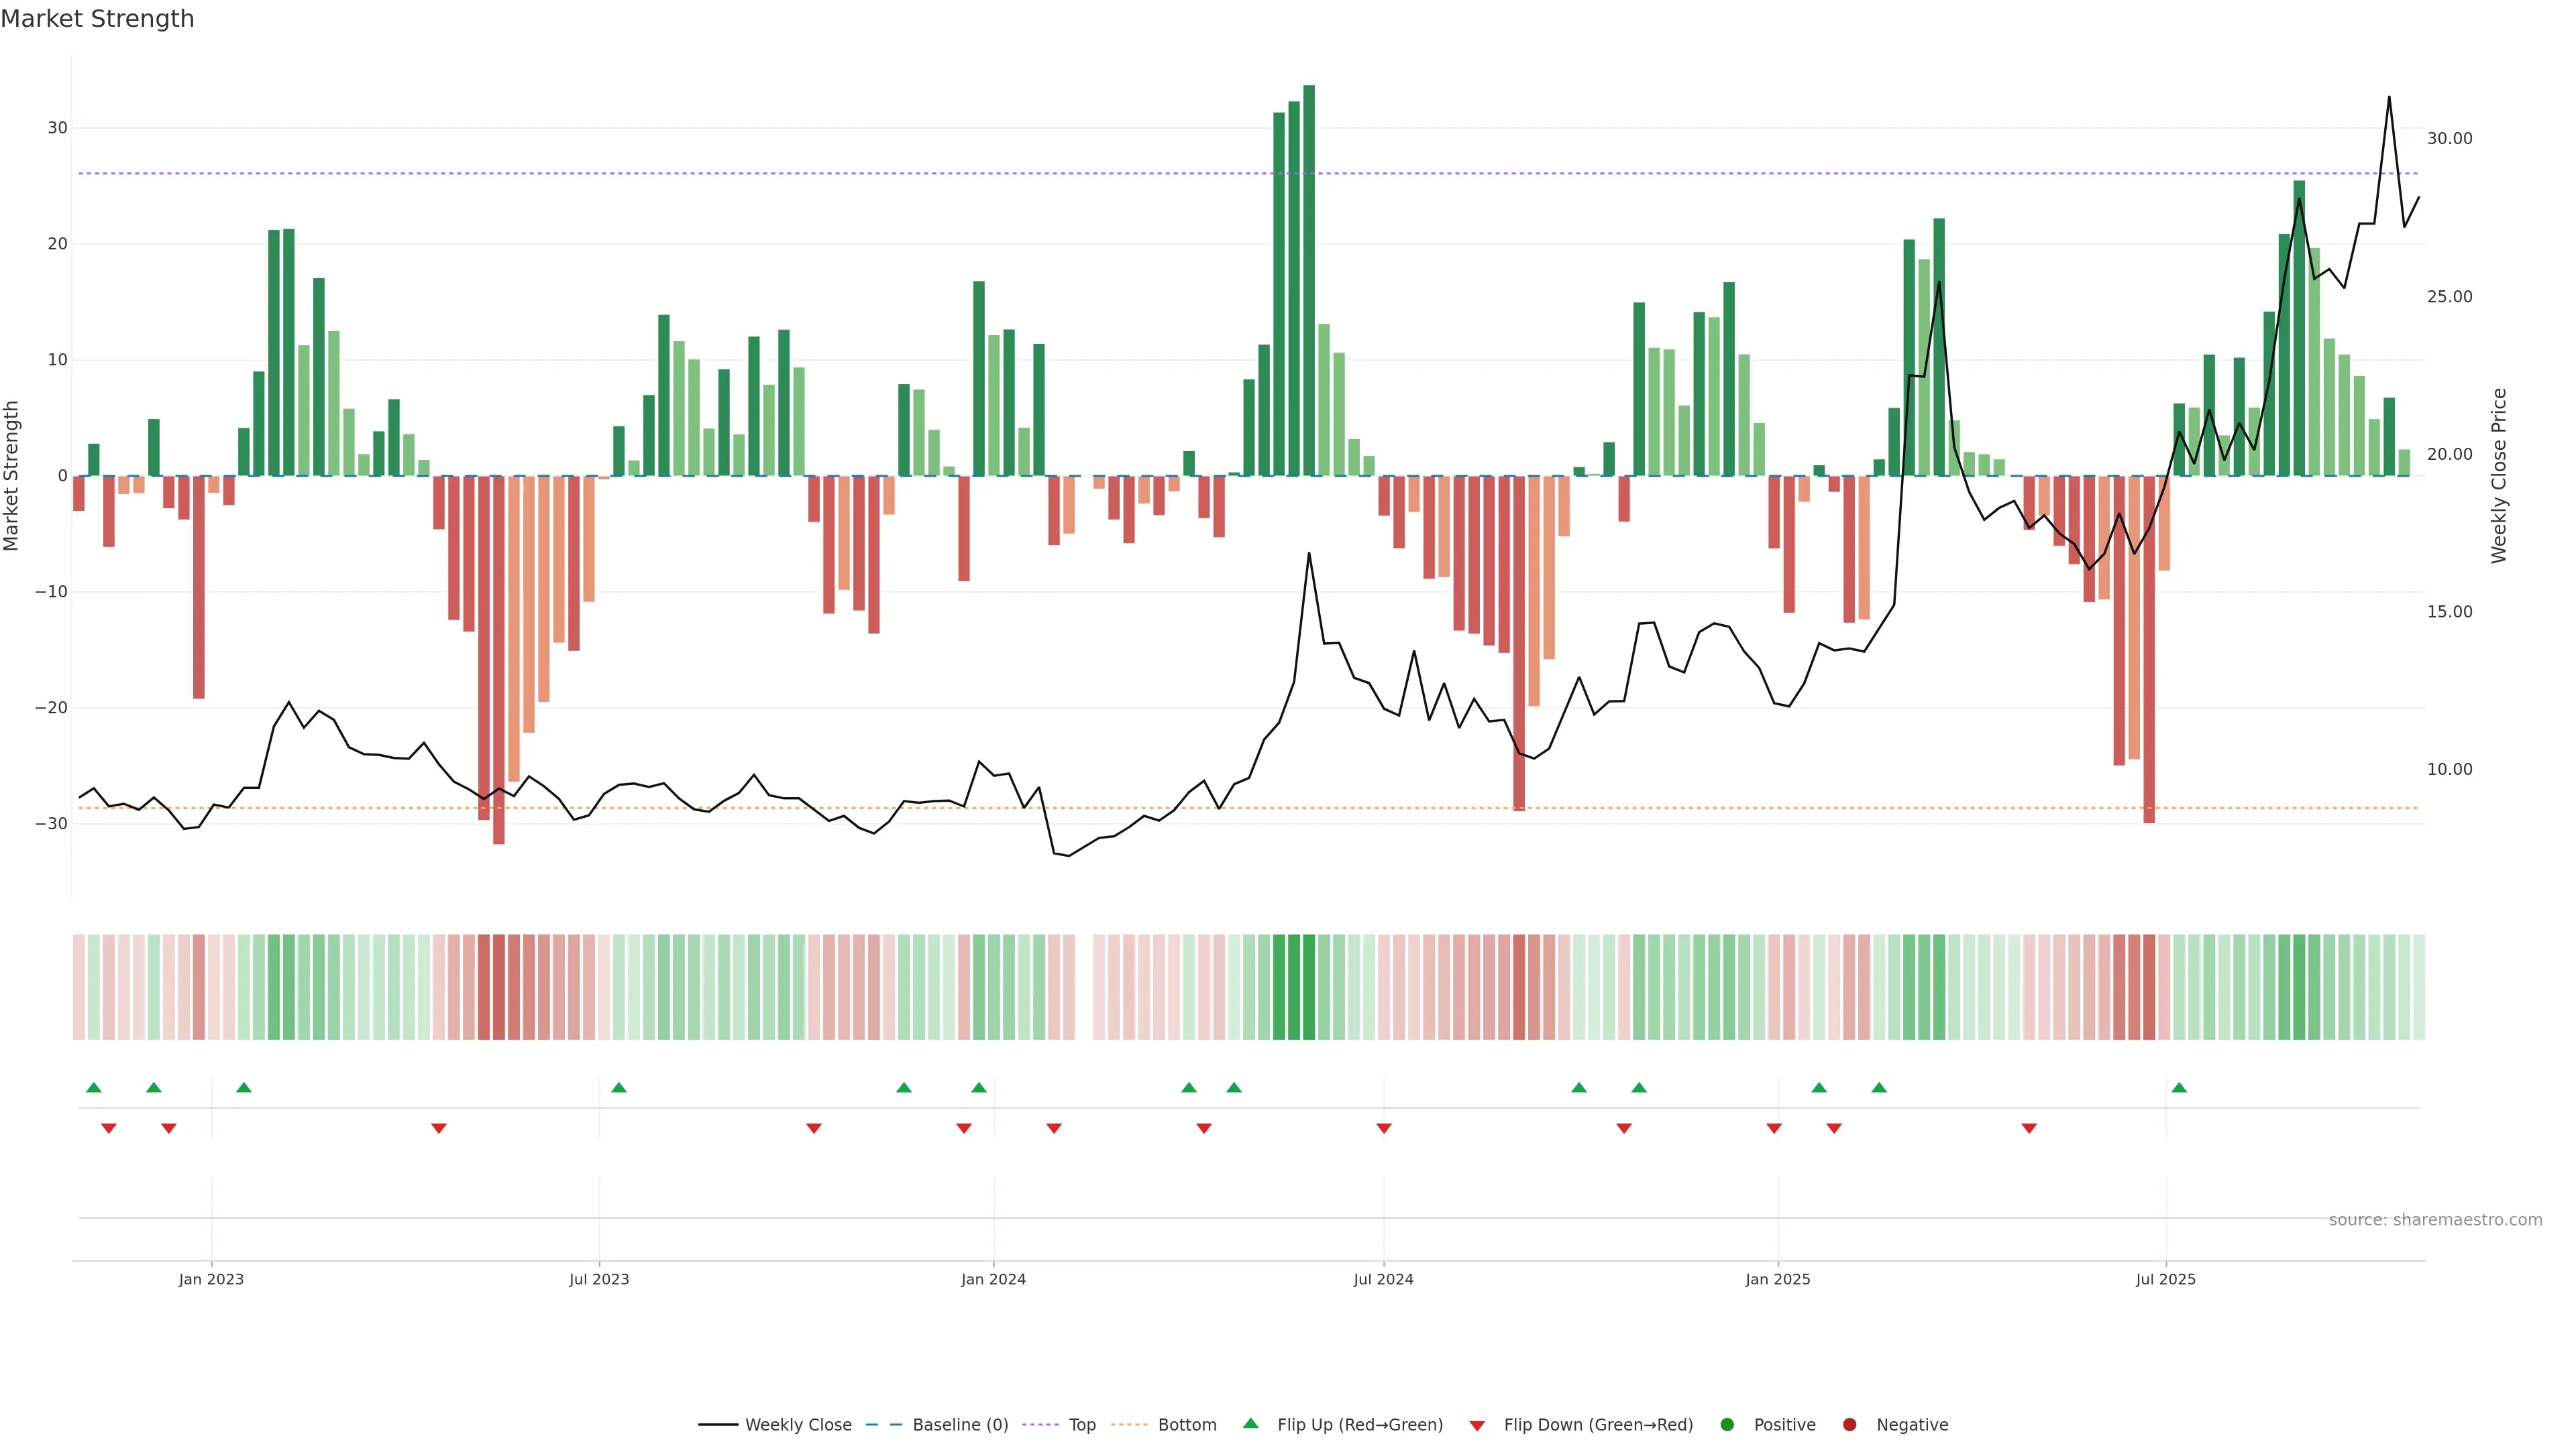Click the Jul 2024 x-axis label
The width and height of the screenshot is (2576, 1448).
click(x=1383, y=1279)
